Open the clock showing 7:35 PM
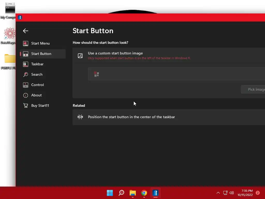265x199 pixels. [245, 193]
